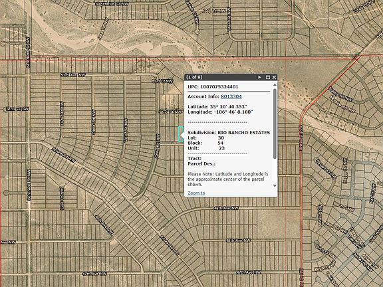Click the '(1 of 9)' popup title
The image size is (383, 287).
[194, 77]
